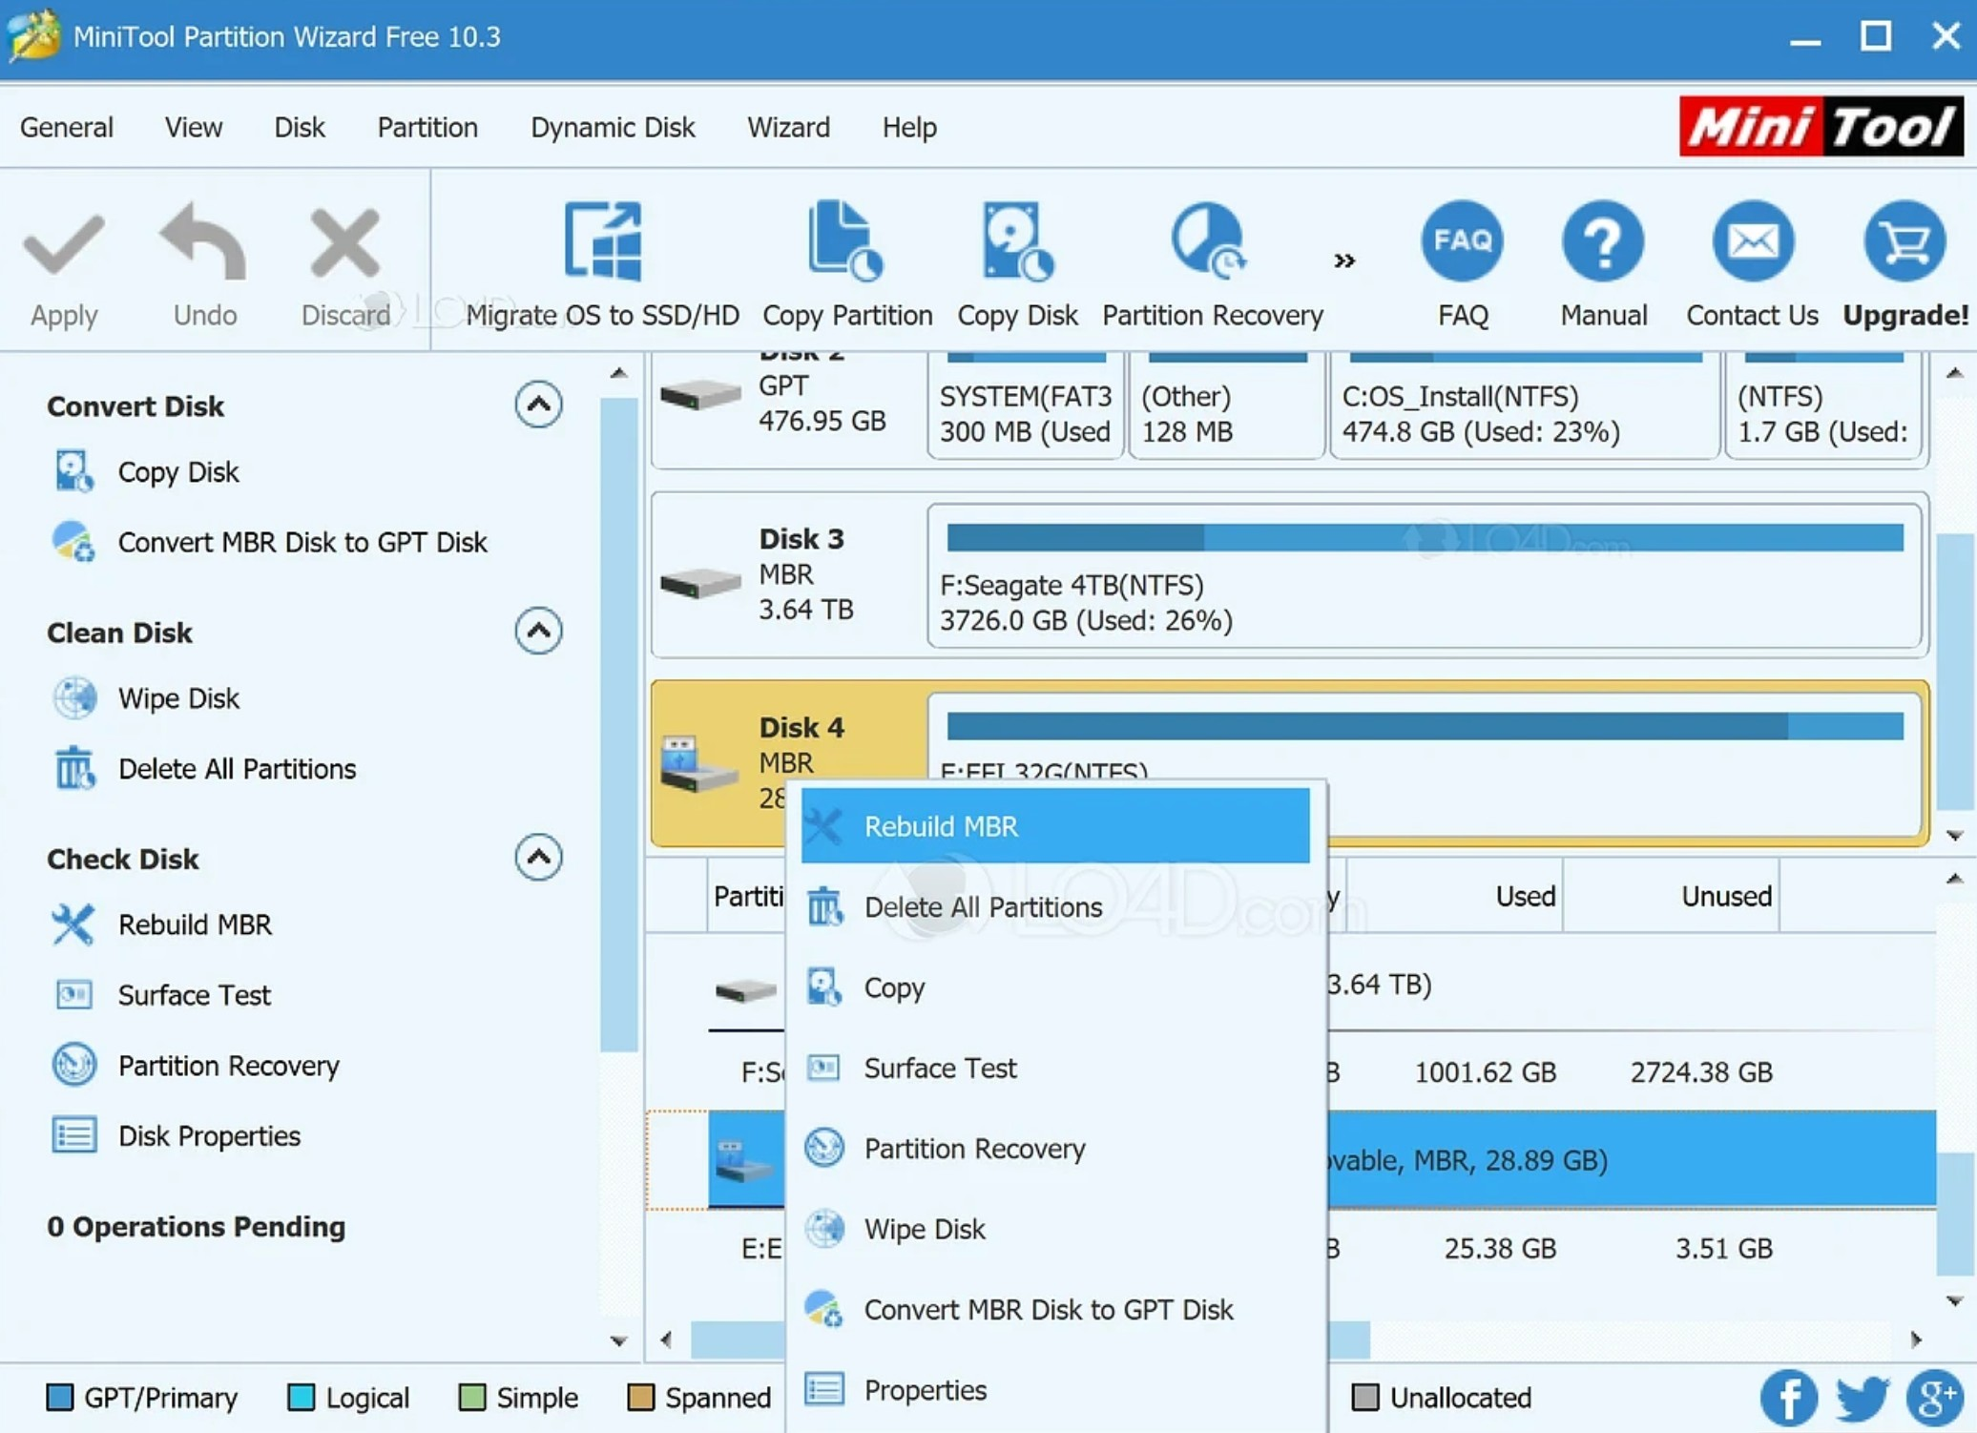This screenshot has height=1433, width=1977.
Task: Collapse the Convert Disk section
Action: pyautogui.click(x=538, y=405)
